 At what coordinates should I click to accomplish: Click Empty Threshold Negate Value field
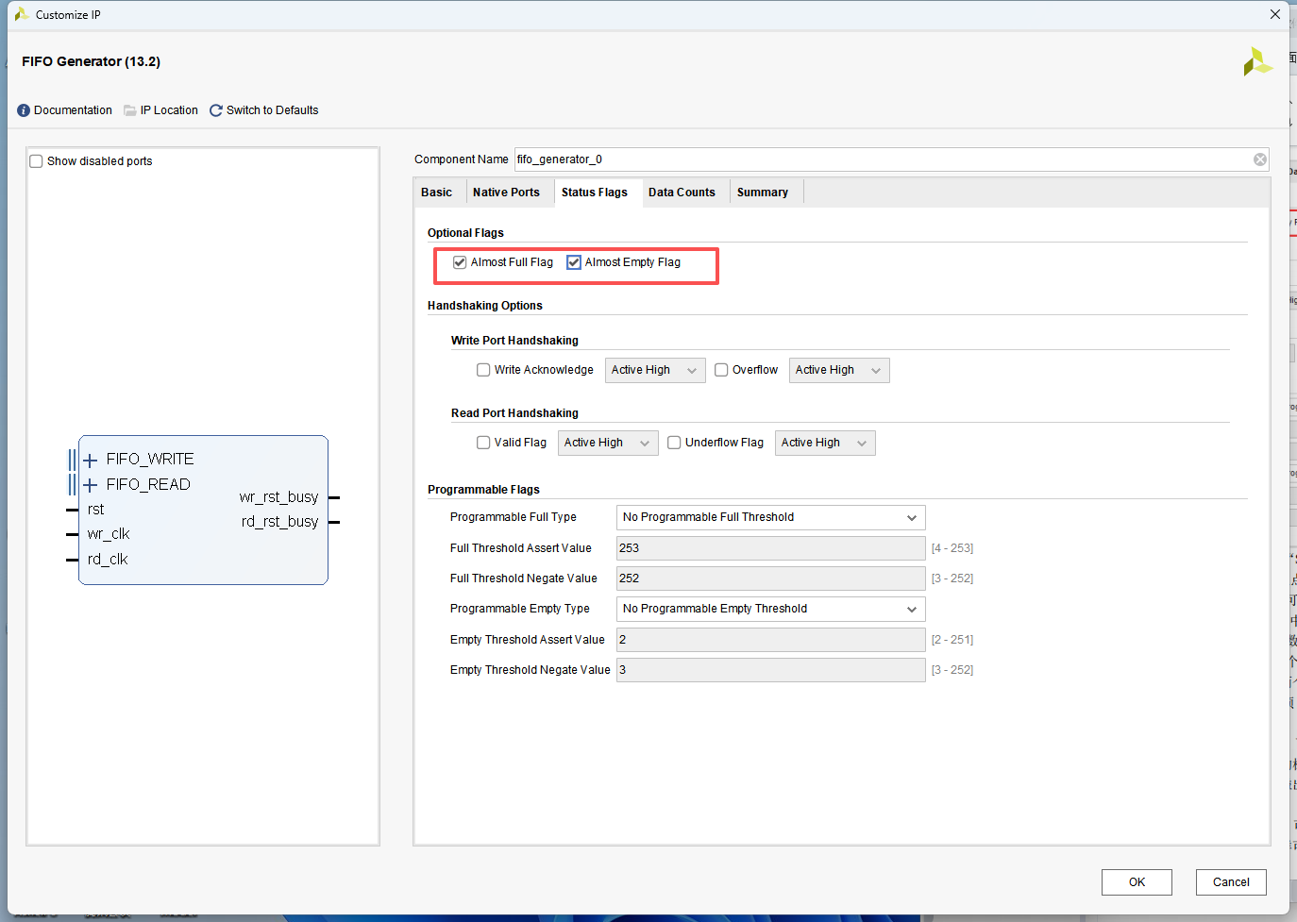coord(770,670)
